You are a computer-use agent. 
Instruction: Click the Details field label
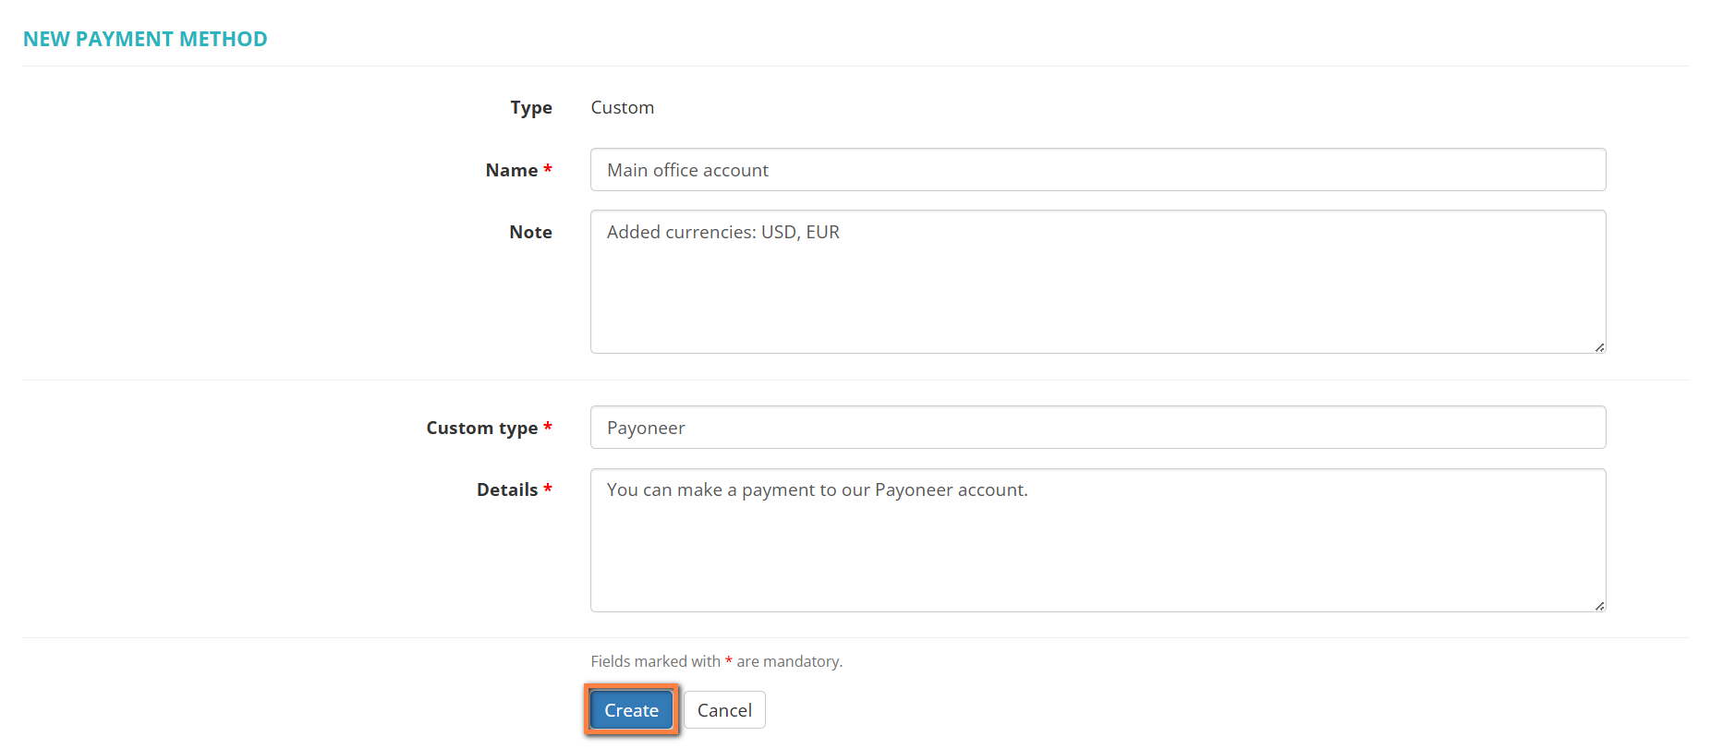point(507,489)
